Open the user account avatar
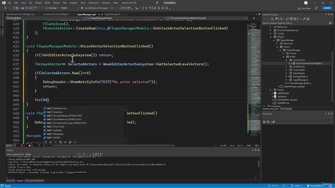 coord(306,3)
